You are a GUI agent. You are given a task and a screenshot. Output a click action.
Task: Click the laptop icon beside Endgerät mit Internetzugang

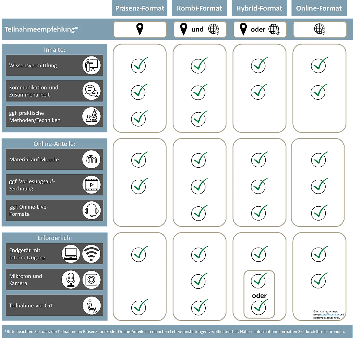71,254
